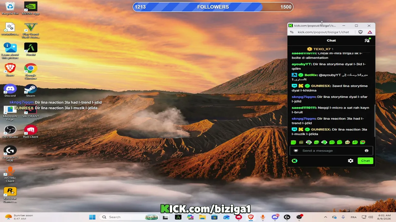Click the taskbar Search box
The image size is (396, 222).
130,217
